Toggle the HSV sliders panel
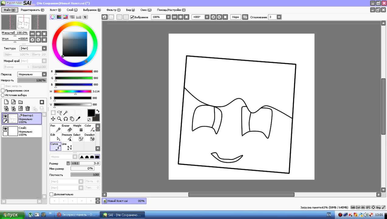Image resolution: width=387 pixels, height=219 pixels. pos(65,17)
